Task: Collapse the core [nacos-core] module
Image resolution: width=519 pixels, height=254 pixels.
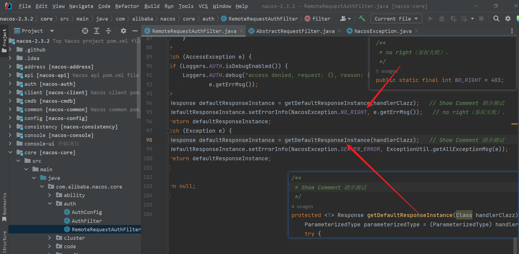Action: [10, 152]
